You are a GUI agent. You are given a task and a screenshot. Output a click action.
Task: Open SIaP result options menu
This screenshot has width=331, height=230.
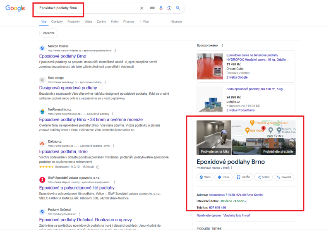click(115, 182)
